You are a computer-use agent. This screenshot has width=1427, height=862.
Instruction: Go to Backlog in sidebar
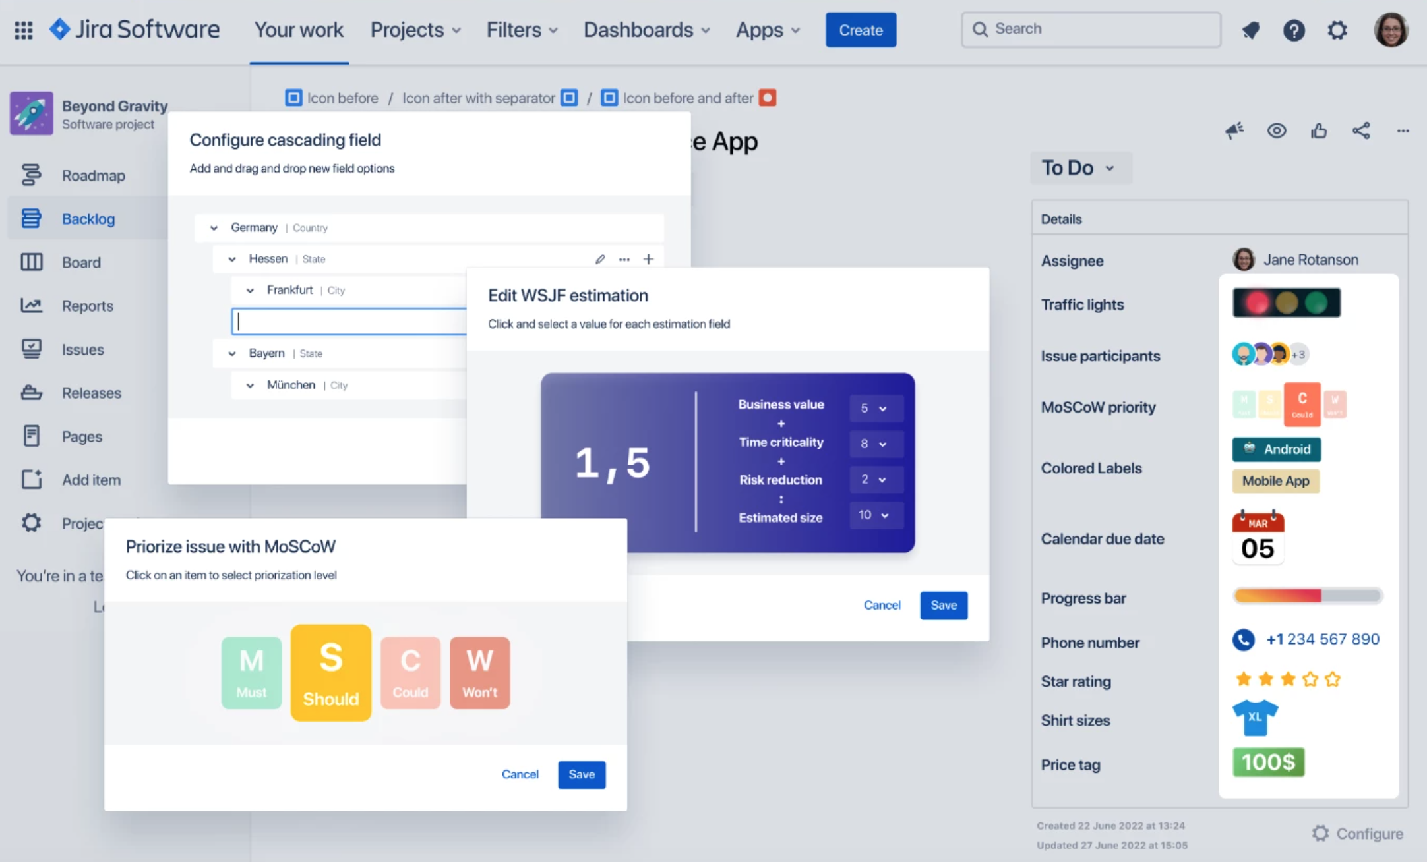tap(88, 219)
